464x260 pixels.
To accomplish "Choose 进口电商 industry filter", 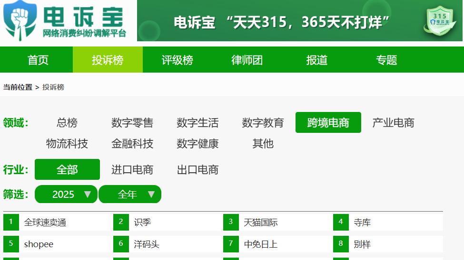I will pyautogui.click(x=132, y=170).
